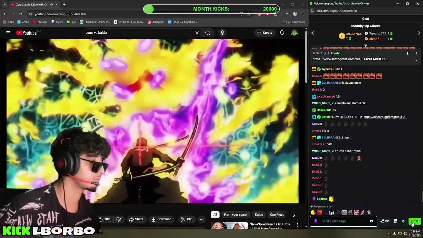This screenshot has height=238, width=423.
Task: Go back in the browser
Action: click(5, 14)
